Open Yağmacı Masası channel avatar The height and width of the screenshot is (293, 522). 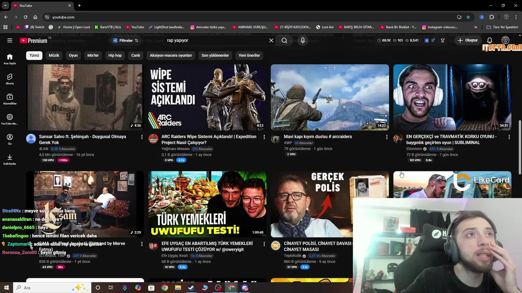[153, 139]
